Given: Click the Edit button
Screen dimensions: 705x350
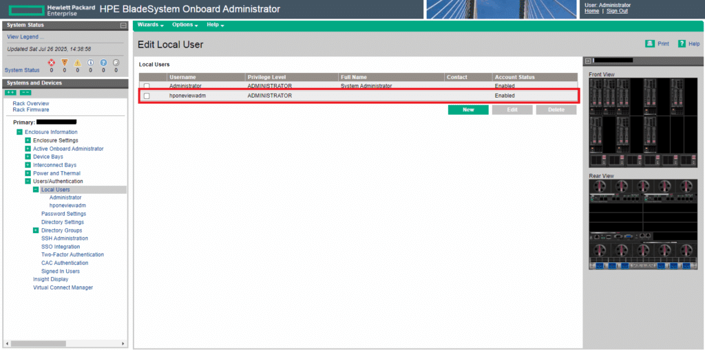Looking at the screenshot, I should [512, 109].
